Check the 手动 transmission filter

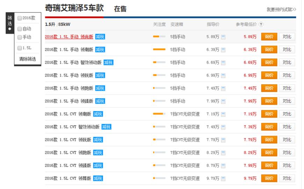pyautogui.click(x=20, y=37)
